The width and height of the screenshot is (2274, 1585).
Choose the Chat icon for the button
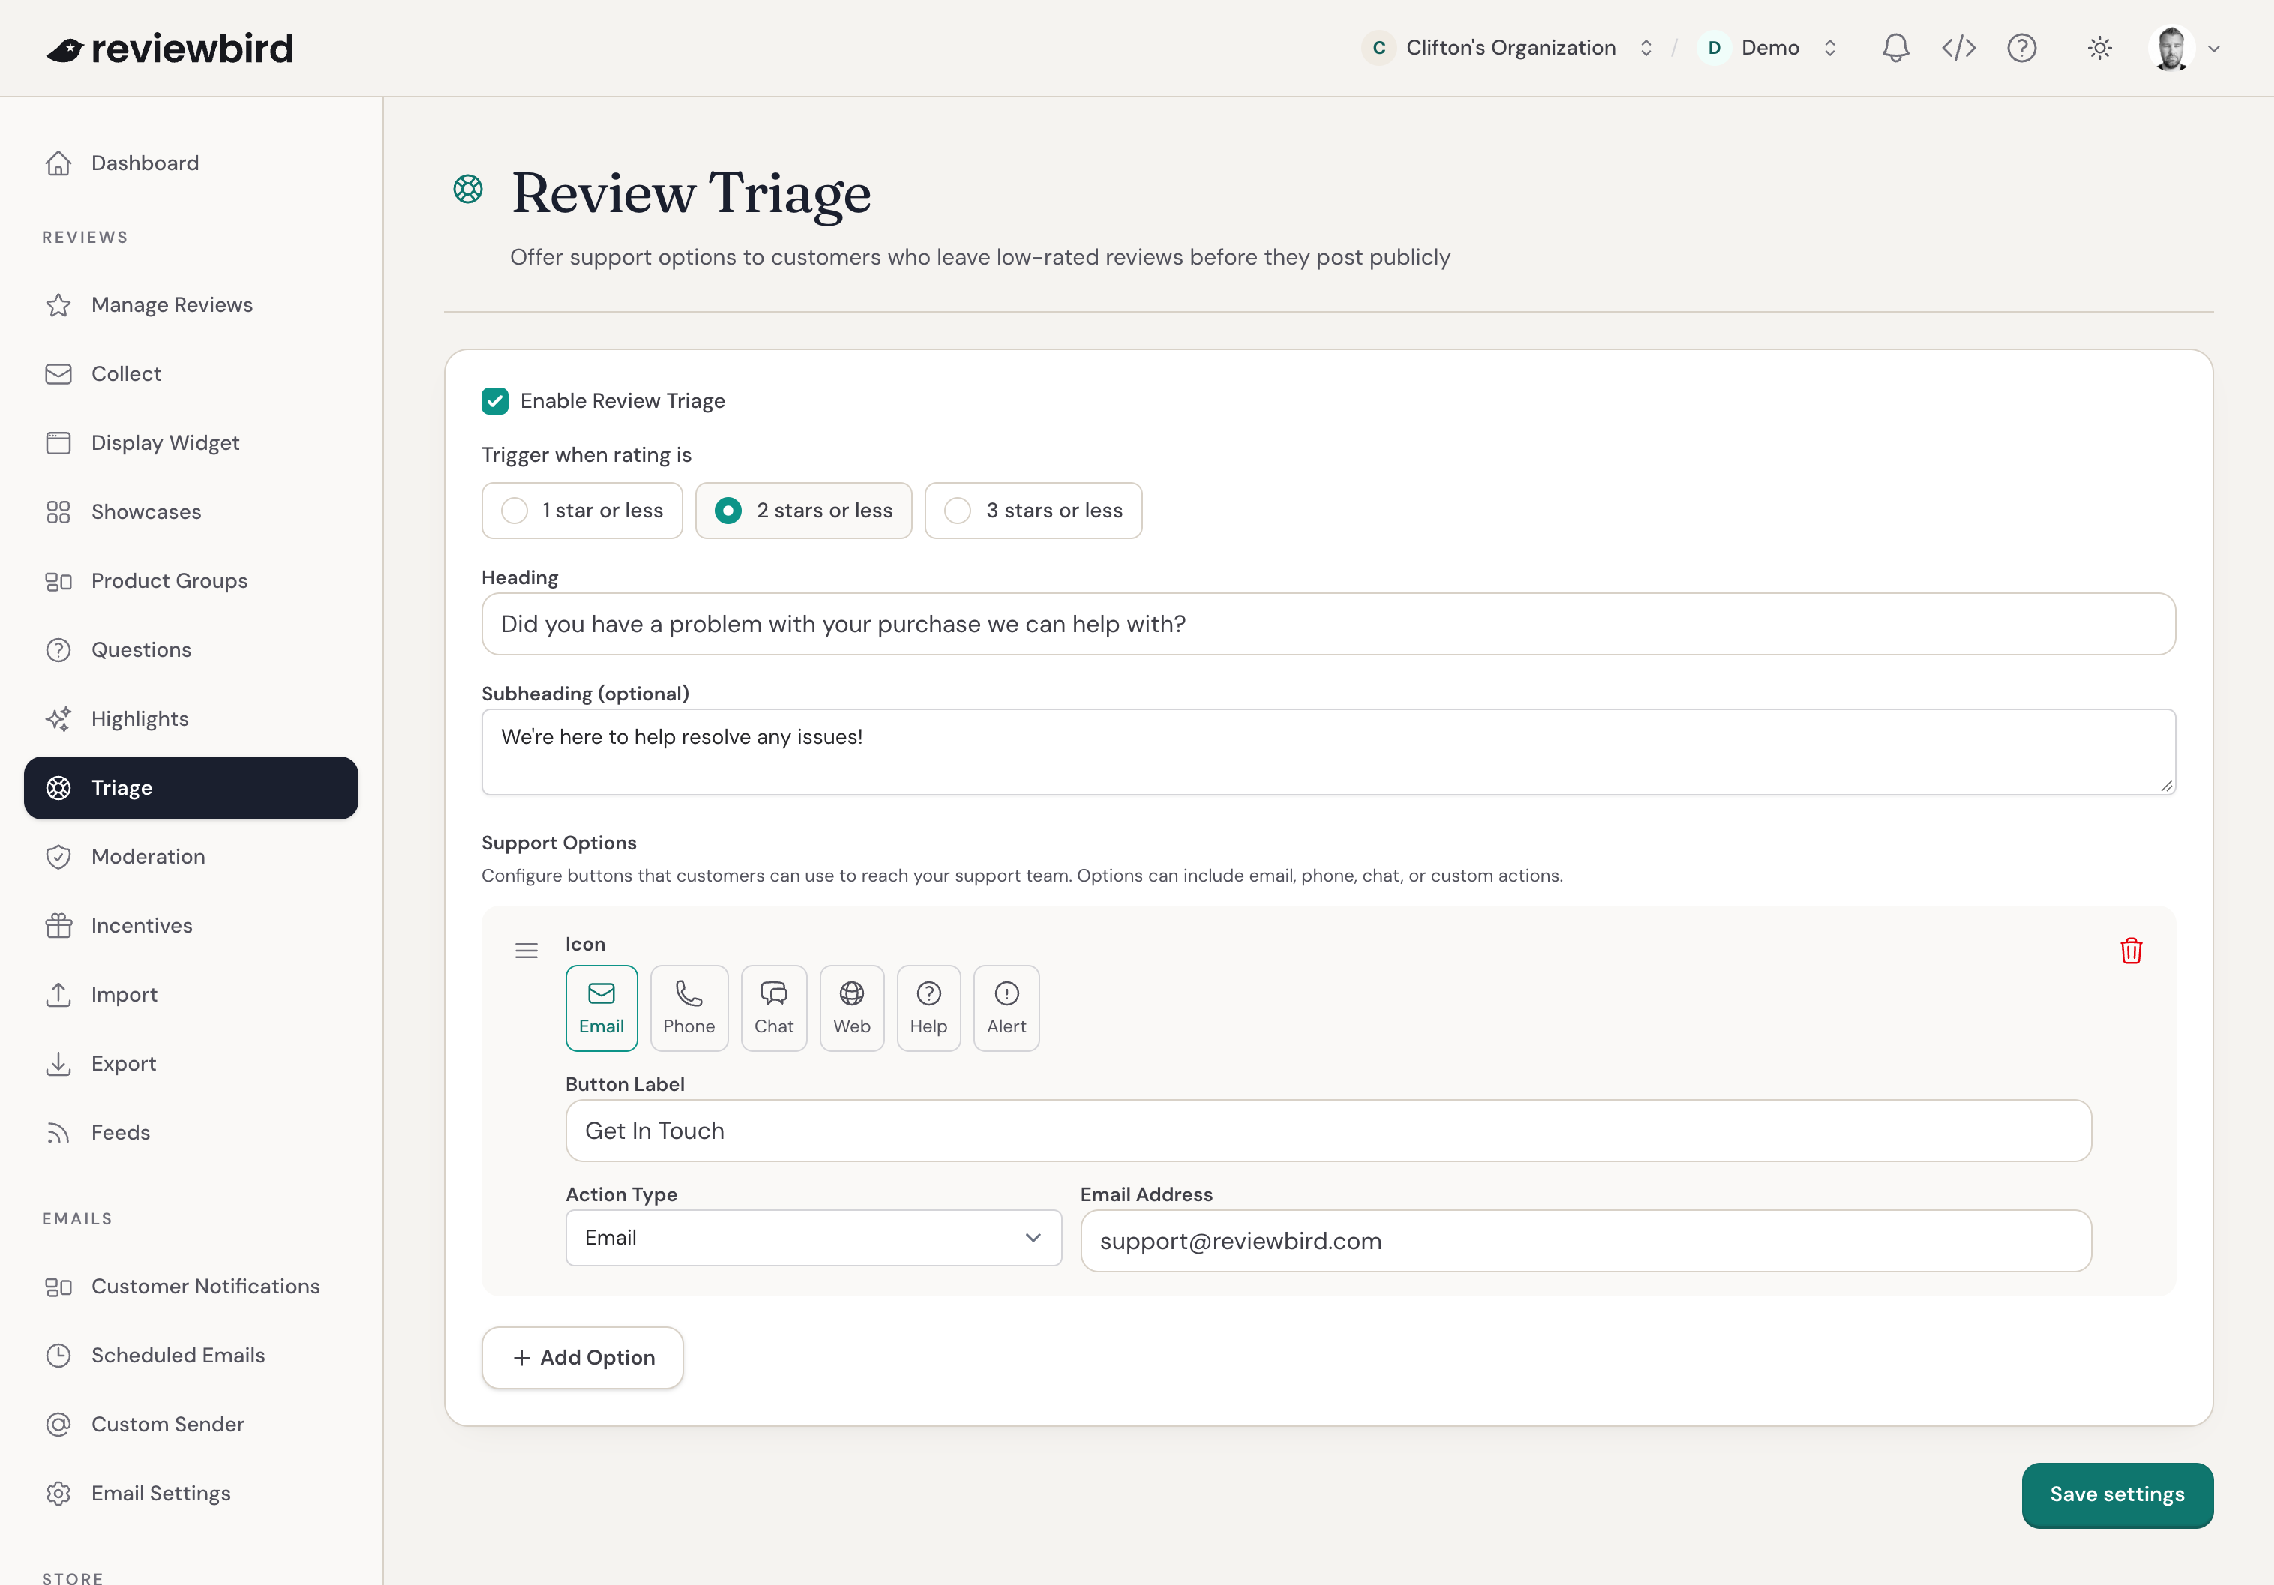pyautogui.click(x=773, y=1008)
